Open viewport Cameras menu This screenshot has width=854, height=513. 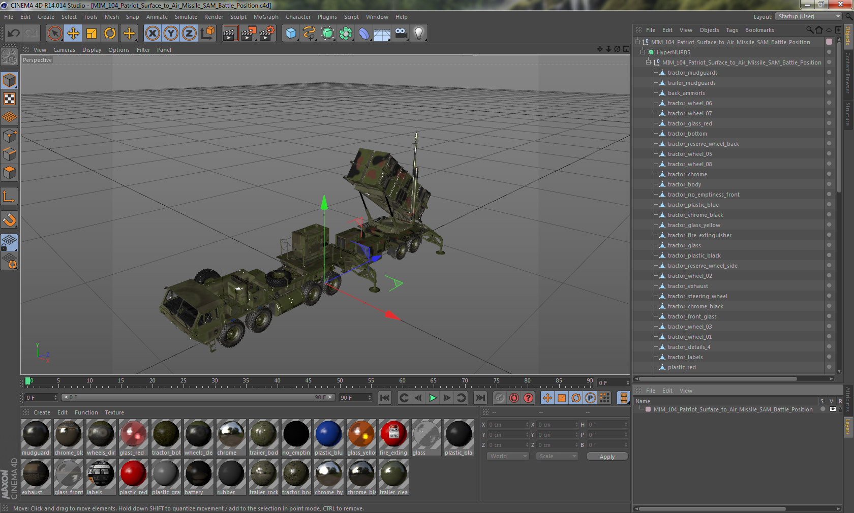point(64,50)
